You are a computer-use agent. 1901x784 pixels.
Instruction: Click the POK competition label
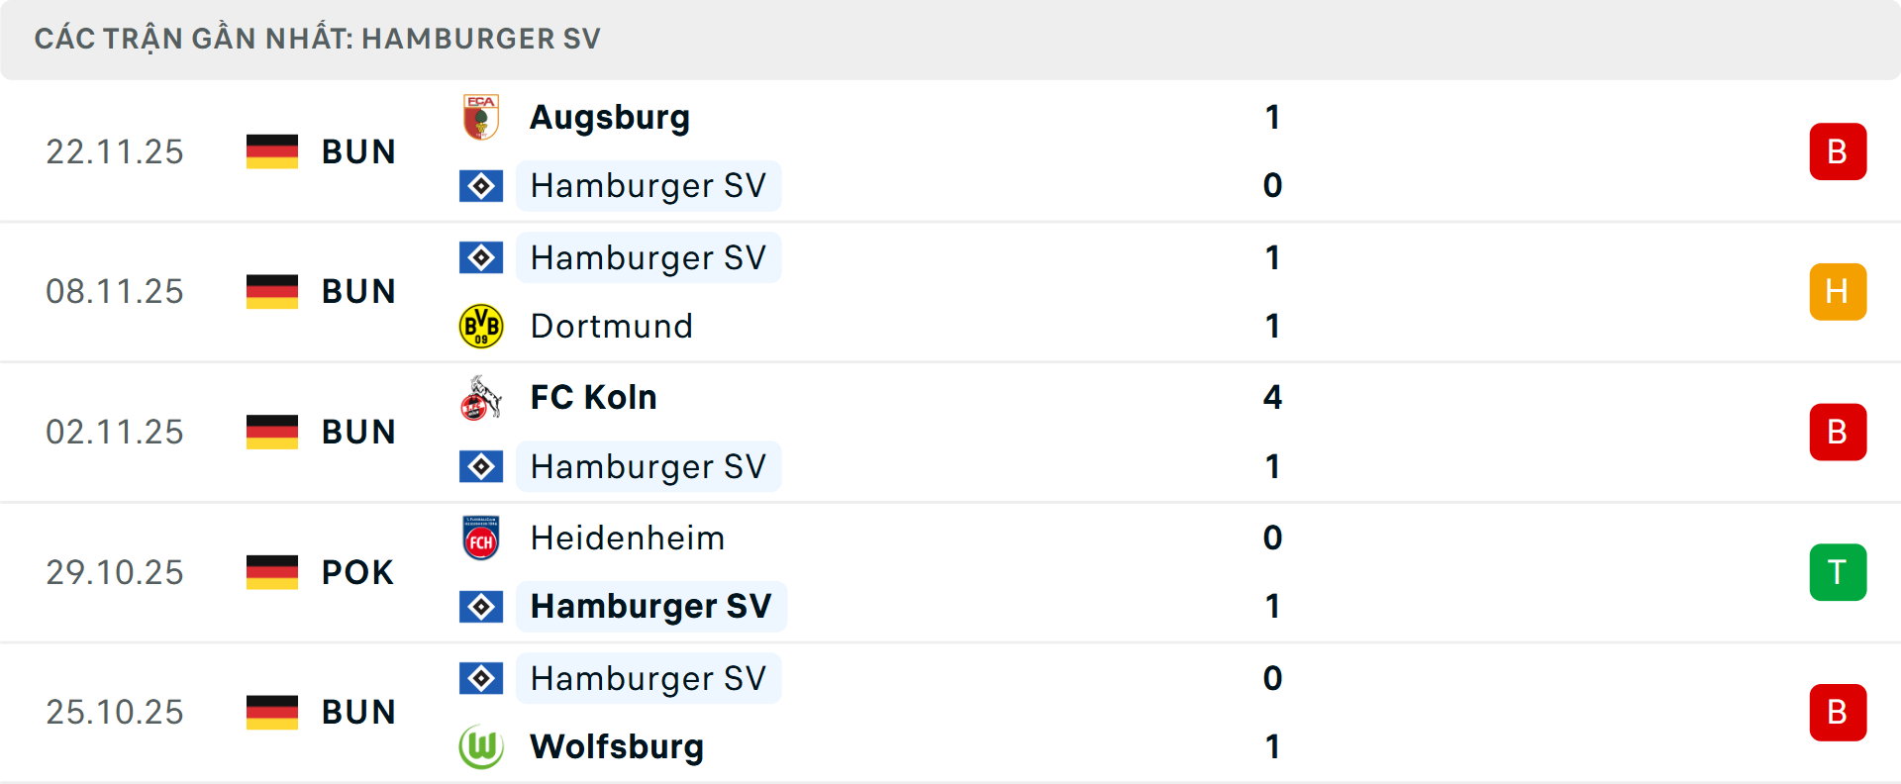[357, 573]
